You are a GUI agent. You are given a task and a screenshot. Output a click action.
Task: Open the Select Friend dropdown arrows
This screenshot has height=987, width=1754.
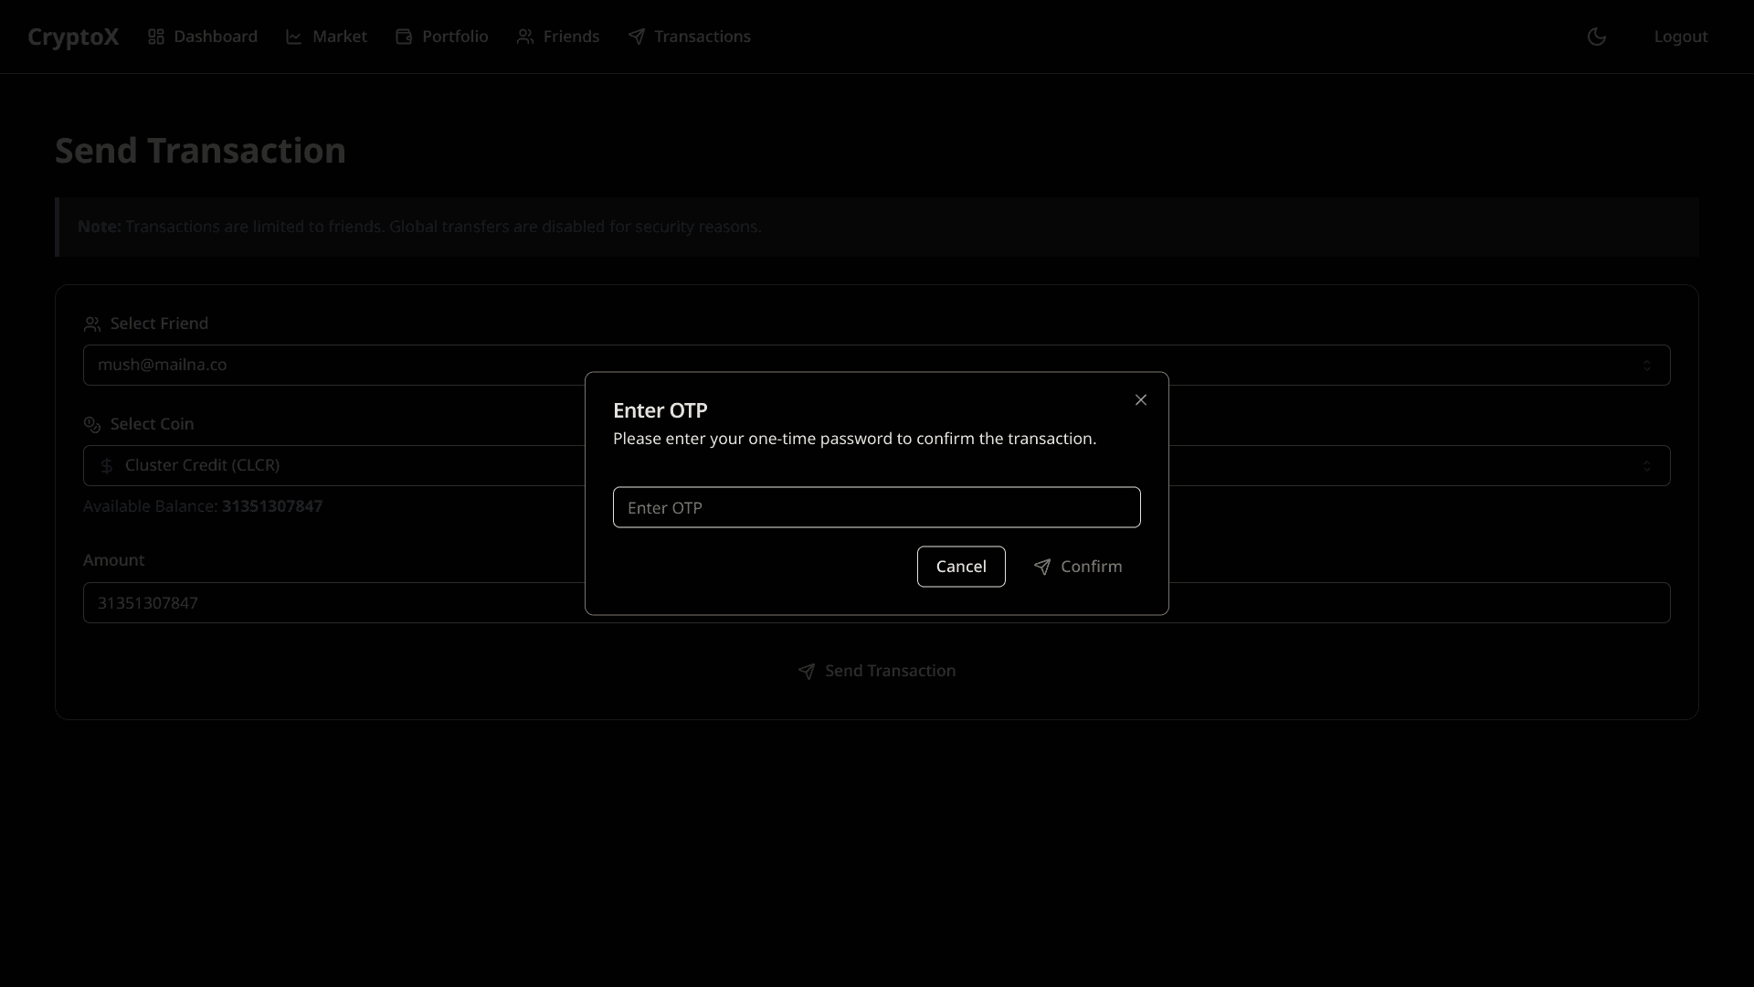1647,366
